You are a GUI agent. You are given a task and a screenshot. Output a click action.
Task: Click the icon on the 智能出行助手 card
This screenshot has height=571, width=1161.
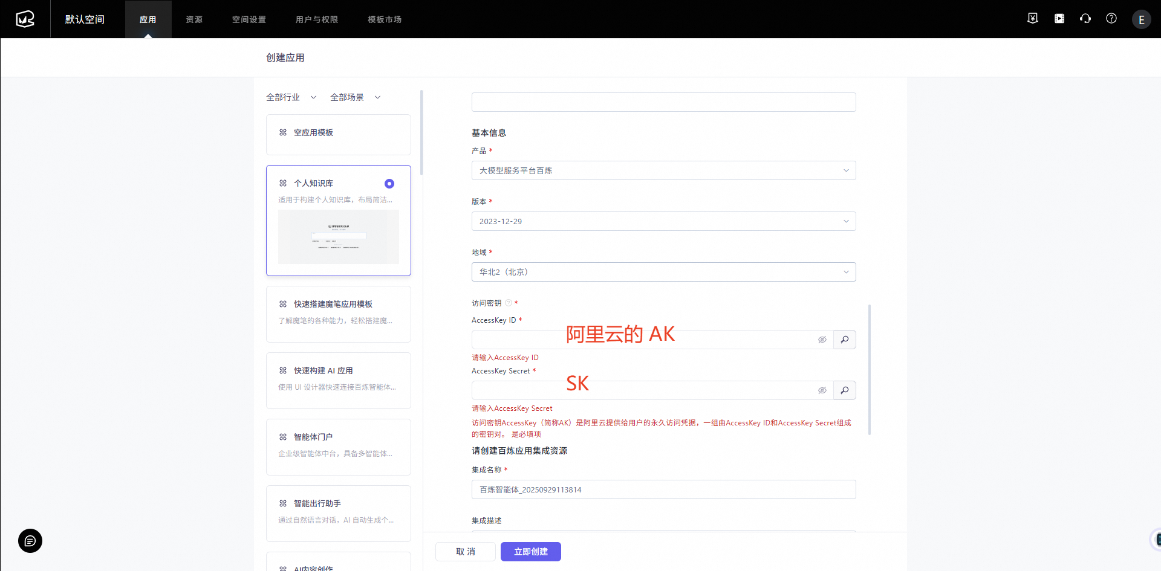283,503
